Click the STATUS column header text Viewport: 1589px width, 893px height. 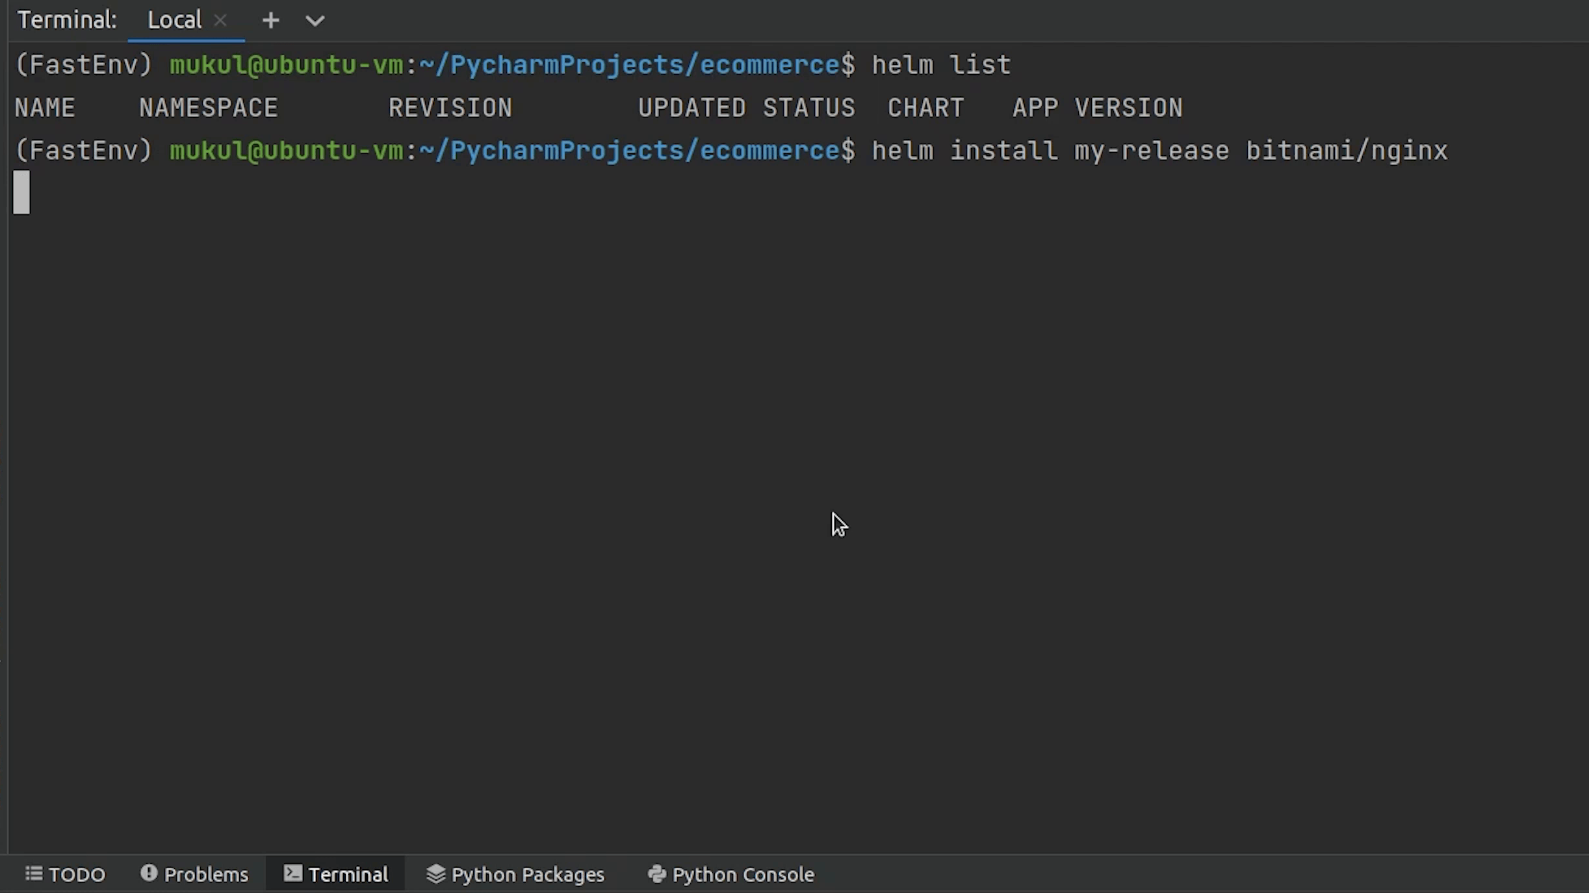[x=808, y=108]
